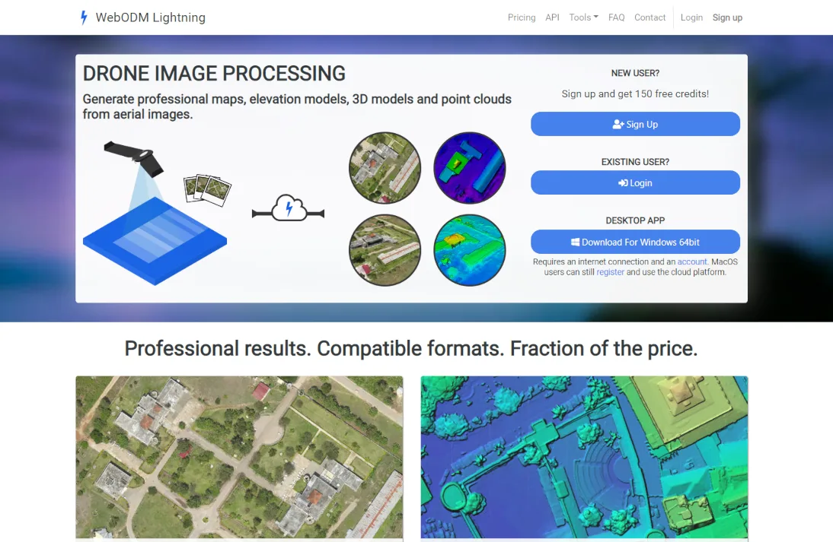833x542 pixels.
Task: Open the WebODM Lightning home link
Action: [x=142, y=17]
